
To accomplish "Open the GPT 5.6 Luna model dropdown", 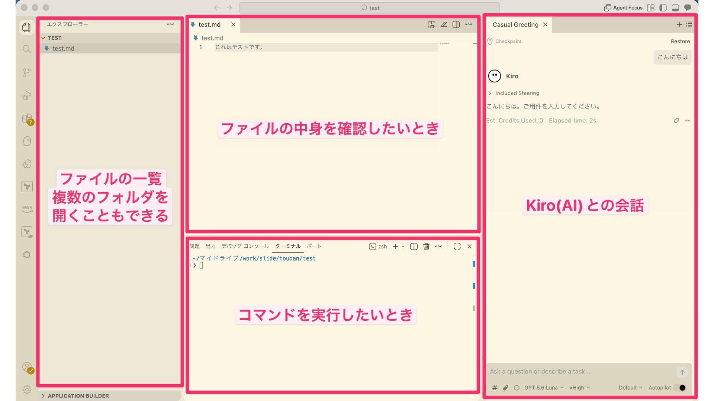I will click(x=544, y=388).
